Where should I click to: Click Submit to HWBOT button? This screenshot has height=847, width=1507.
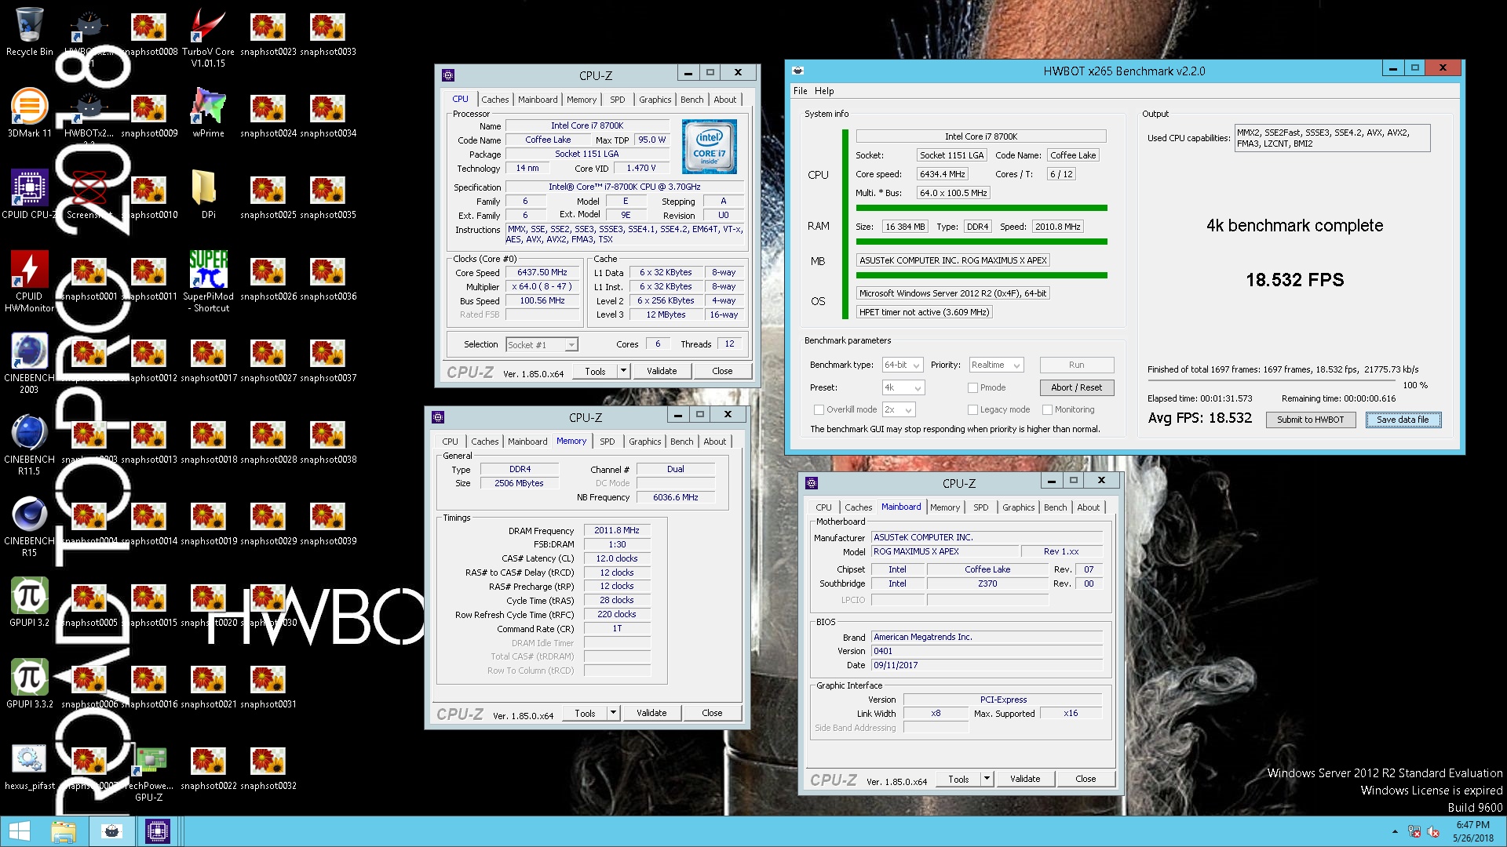pos(1310,420)
